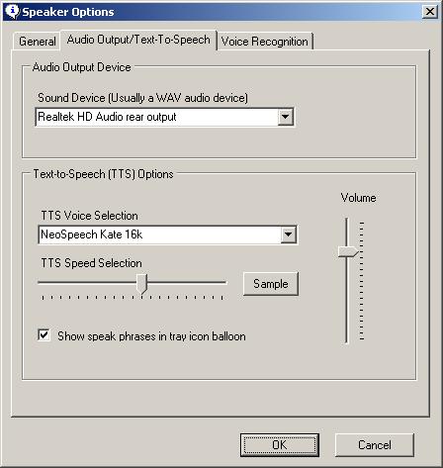Click the left end of TTS Speed track
443x468 pixels.
click(x=41, y=283)
